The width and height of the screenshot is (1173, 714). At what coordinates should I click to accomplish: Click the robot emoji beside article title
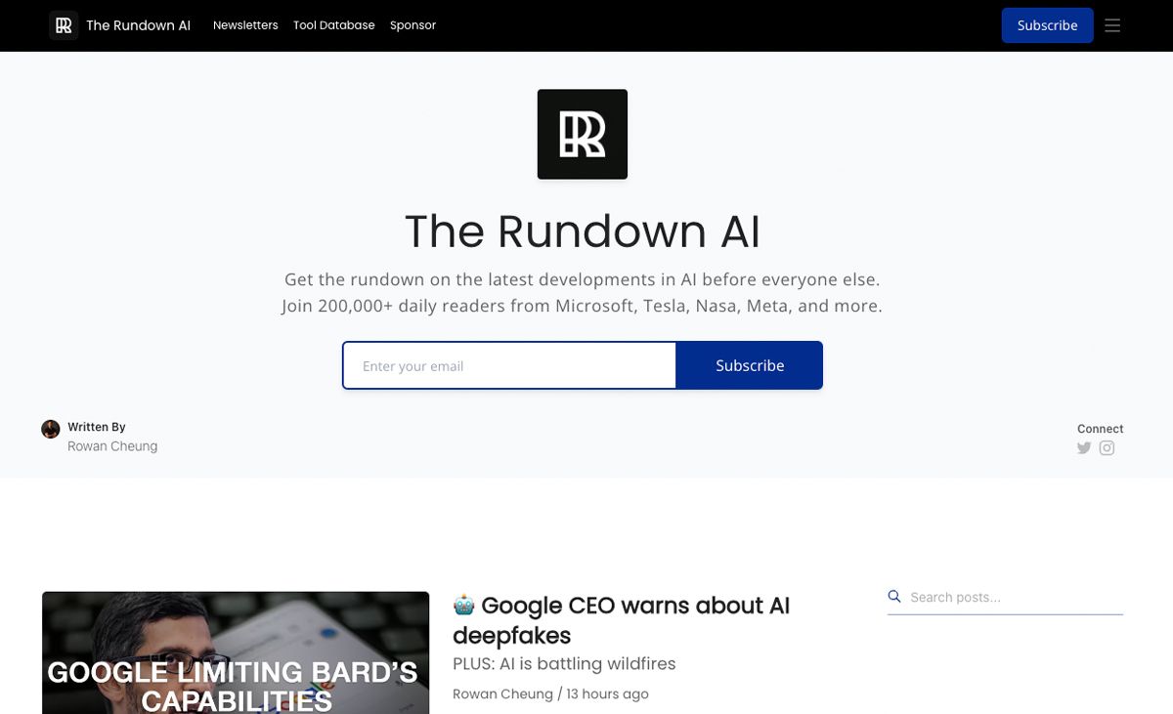click(464, 606)
